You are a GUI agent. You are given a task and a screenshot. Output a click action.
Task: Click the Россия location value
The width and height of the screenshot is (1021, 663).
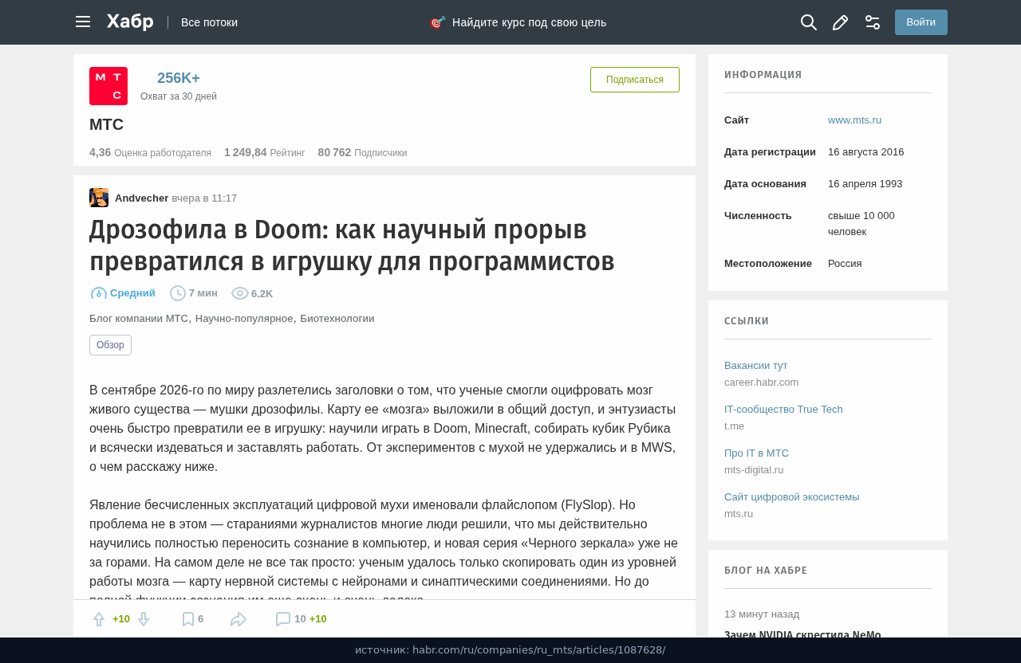point(845,264)
